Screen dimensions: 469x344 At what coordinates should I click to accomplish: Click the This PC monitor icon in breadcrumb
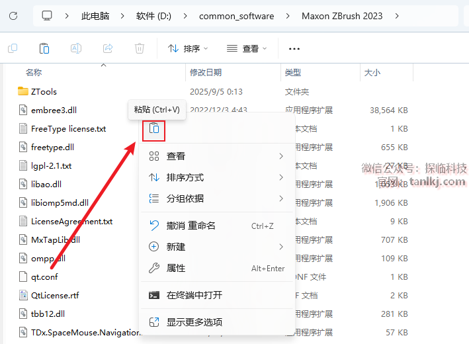tap(47, 16)
